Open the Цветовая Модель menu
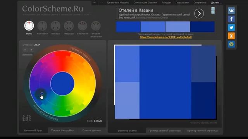Screen dimensions: 248x139 click(x=118, y=3)
